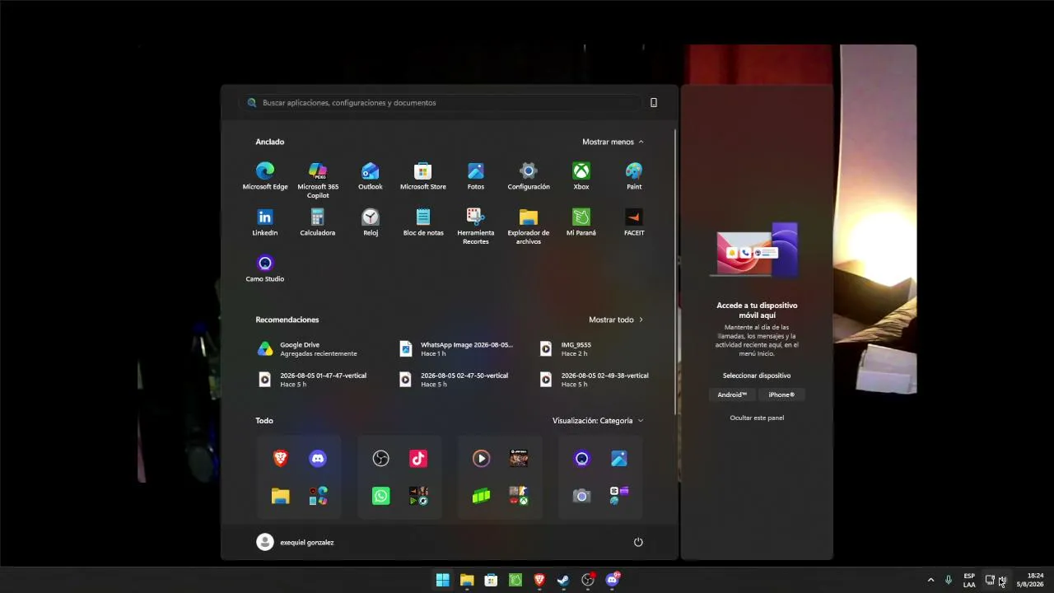The width and height of the screenshot is (1054, 593).
Task: Collapse pinned apps with Mostrar menos
Action: coord(613,142)
